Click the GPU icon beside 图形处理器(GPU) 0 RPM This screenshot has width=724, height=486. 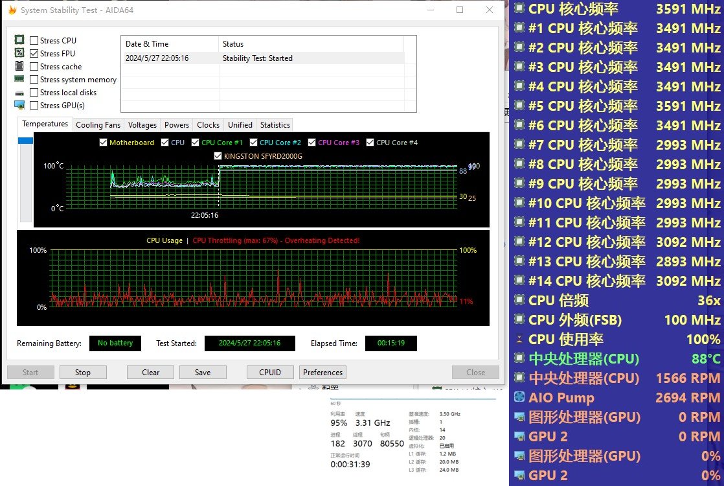[519, 417]
